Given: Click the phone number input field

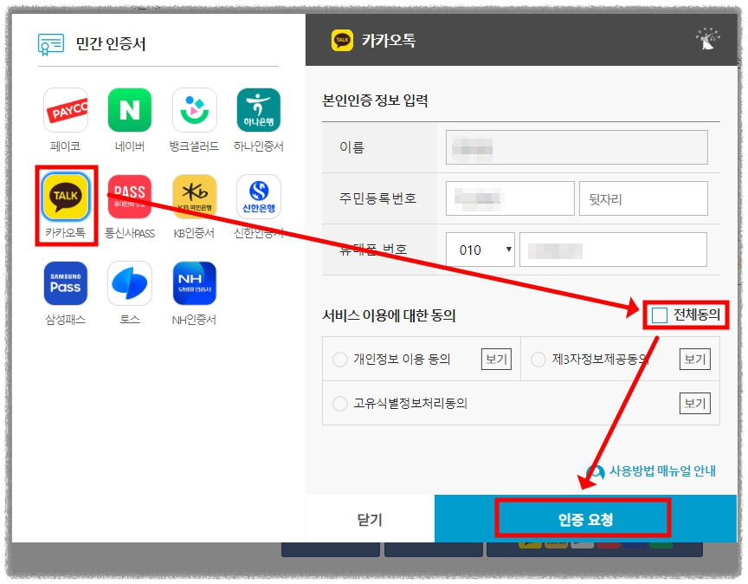Looking at the screenshot, I should (x=613, y=249).
